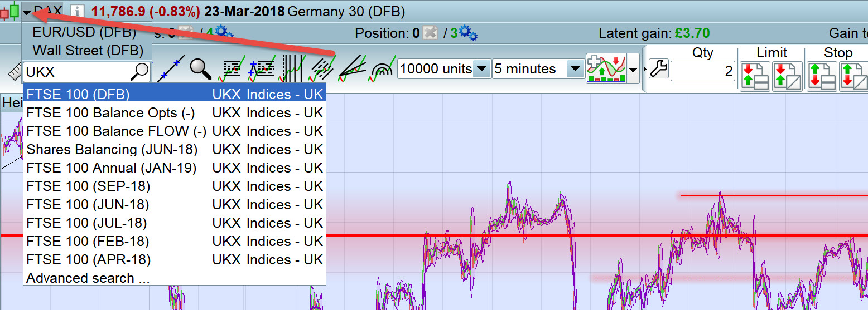Choose FTSE 100 (APR-18) result
This screenshot has height=310, width=868.
175,260
